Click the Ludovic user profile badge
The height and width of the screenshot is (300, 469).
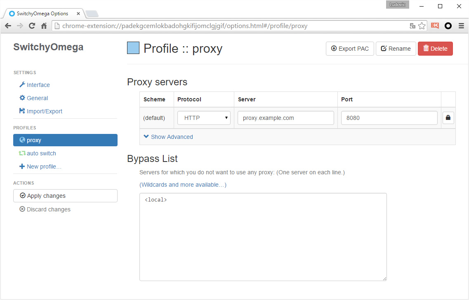[x=398, y=5]
